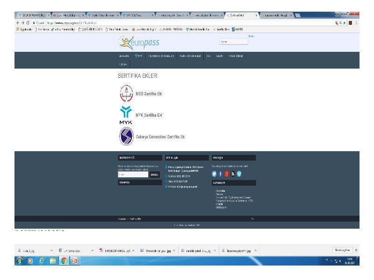Image resolution: width=374 pixels, height=280 pixels.
Task: Open the BİLGİ EDİNME nav menu
Action: 236,56
